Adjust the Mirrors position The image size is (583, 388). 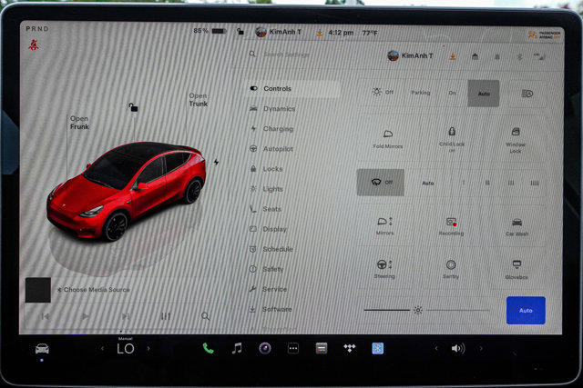pos(384,226)
